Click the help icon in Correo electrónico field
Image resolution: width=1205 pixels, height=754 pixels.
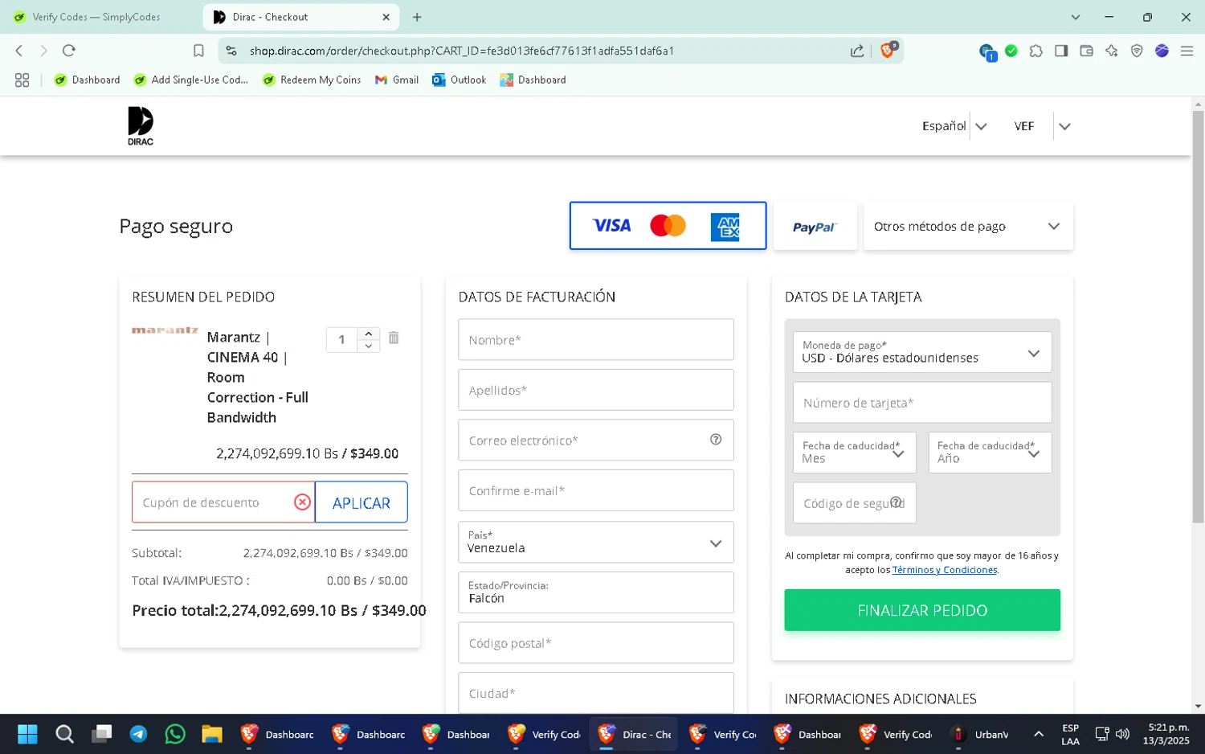[716, 440]
